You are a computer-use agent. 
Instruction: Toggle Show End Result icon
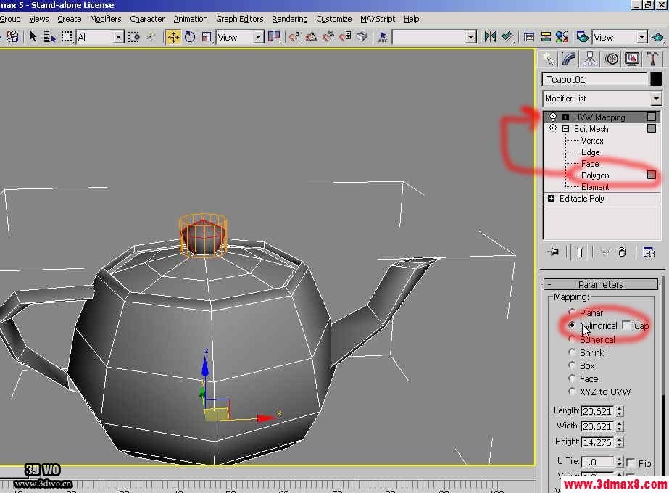(579, 252)
